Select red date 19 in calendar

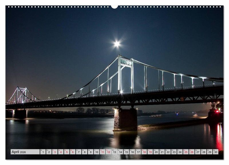click(150, 152)
